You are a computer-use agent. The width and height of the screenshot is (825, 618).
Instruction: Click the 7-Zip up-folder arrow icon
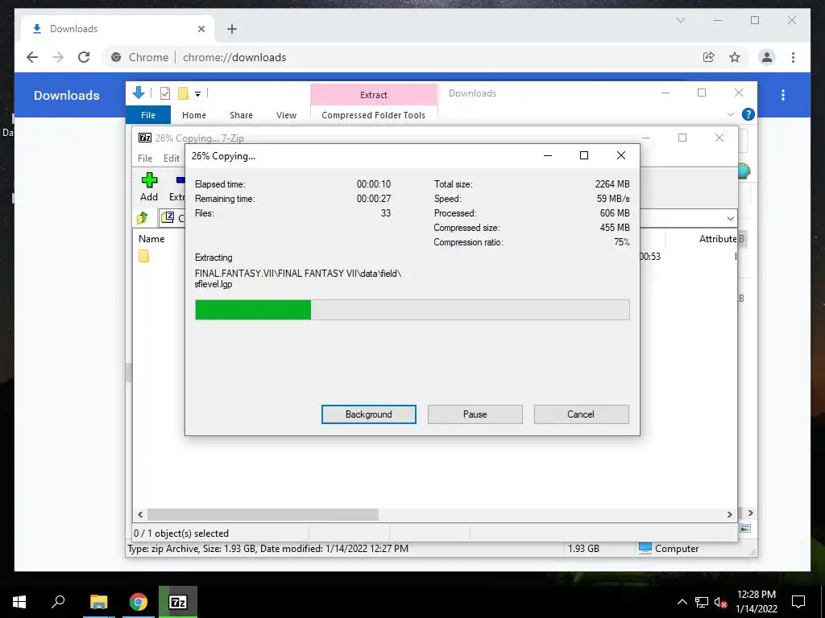tap(142, 217)
